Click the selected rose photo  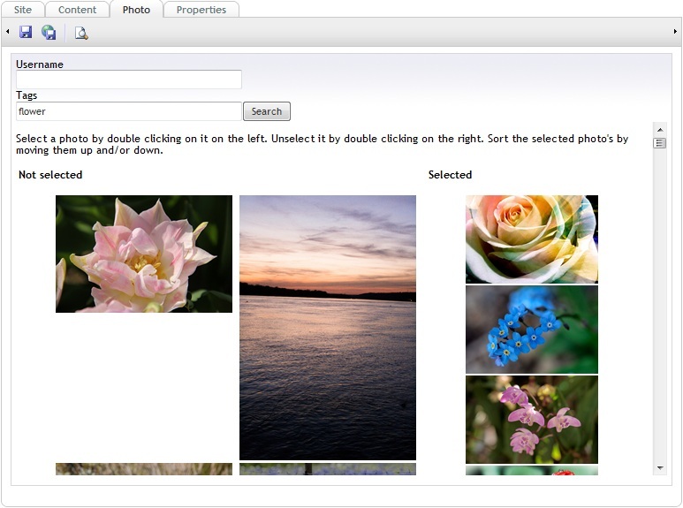point(532,239)
